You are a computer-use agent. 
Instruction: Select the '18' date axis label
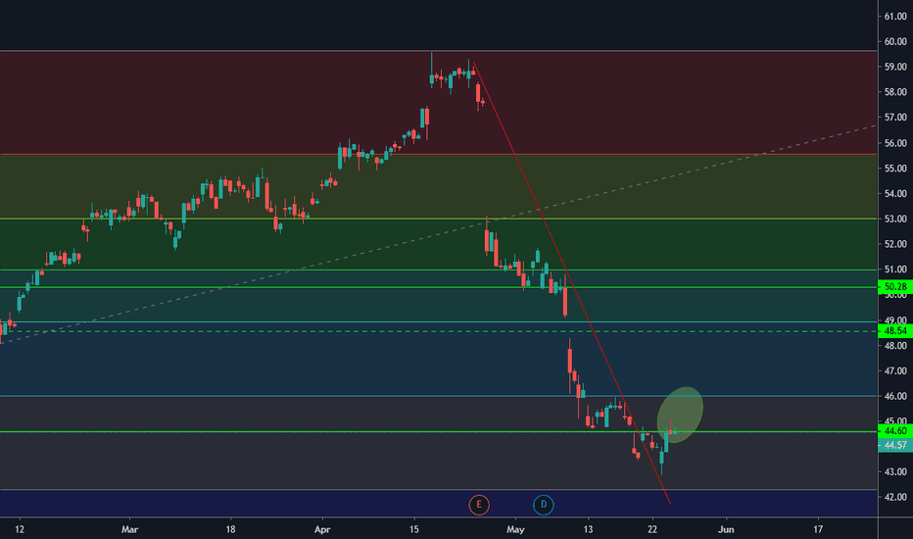230,529
